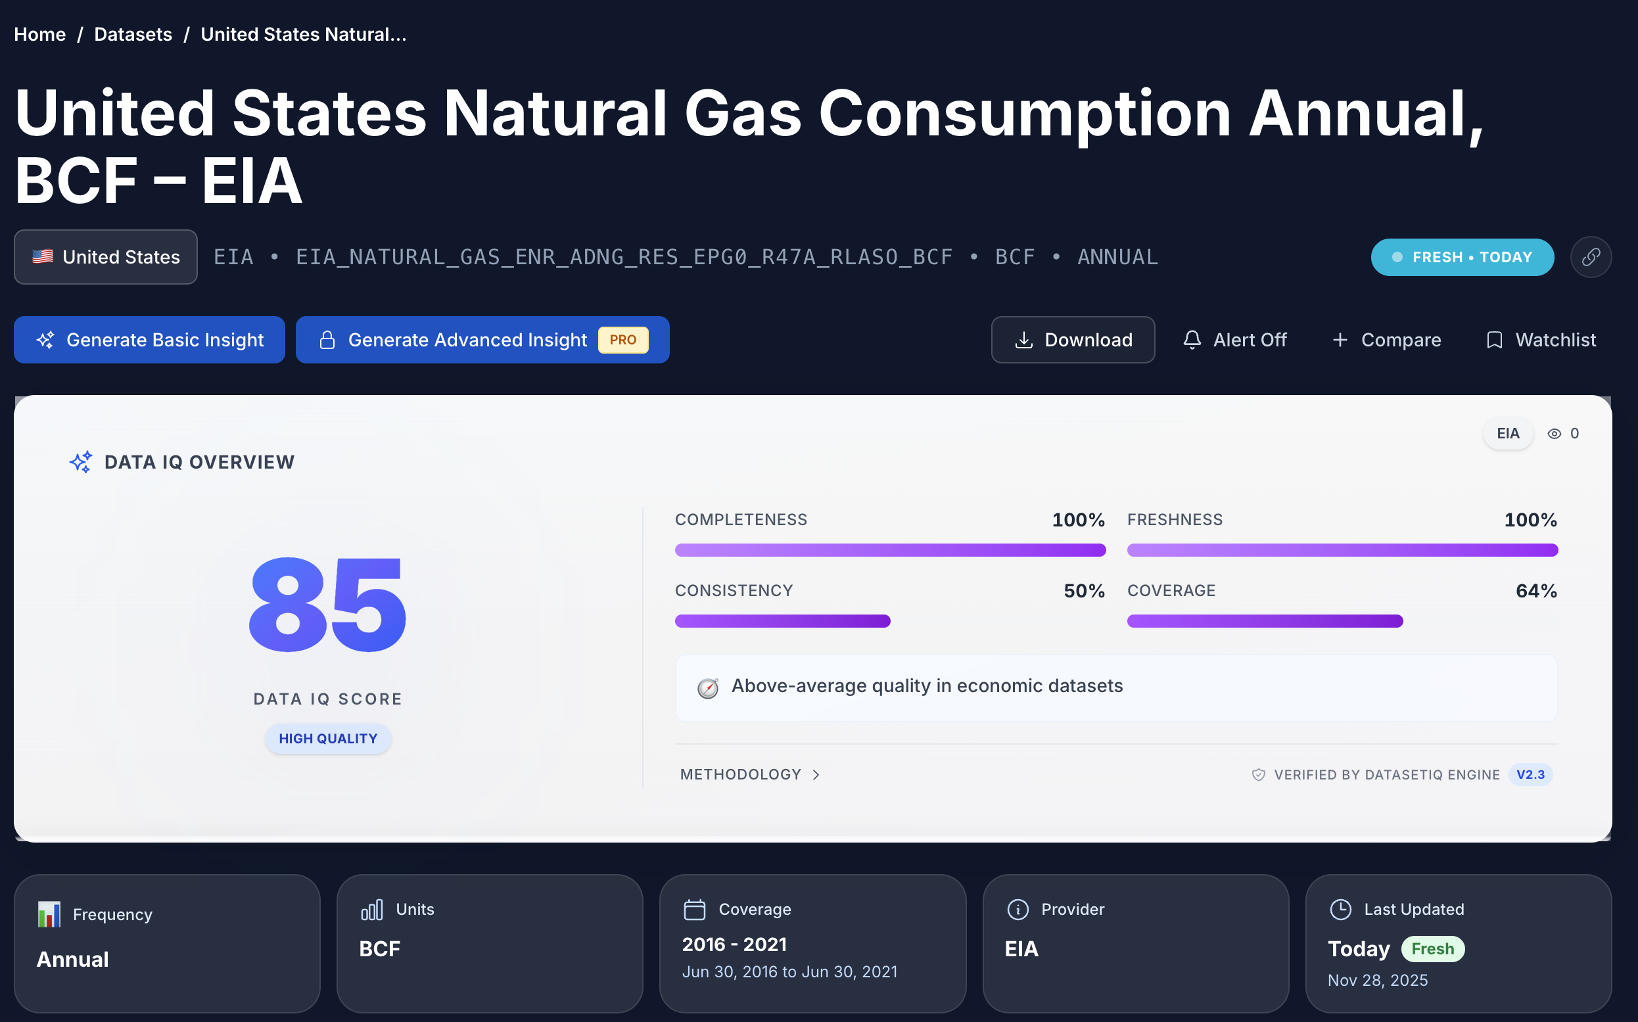Click Generate Advanced Insight PRO button
This screenshot has width=1638, height=1022.
[482, 340]
